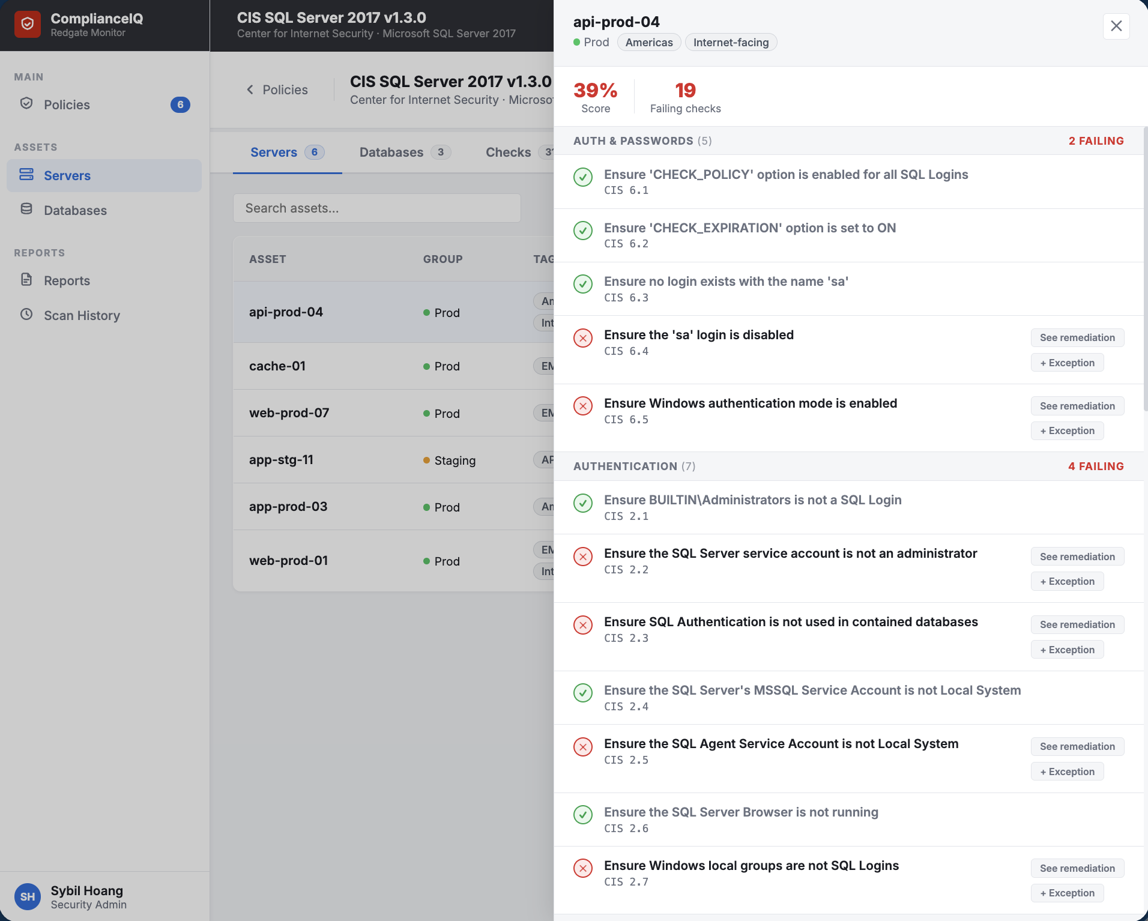Click the green pass icon beside CIS 6.1
1148x921 pixels.
(584, 178)
